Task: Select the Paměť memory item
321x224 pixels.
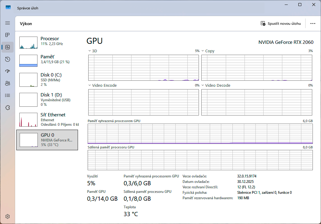Action: point(47,61)
